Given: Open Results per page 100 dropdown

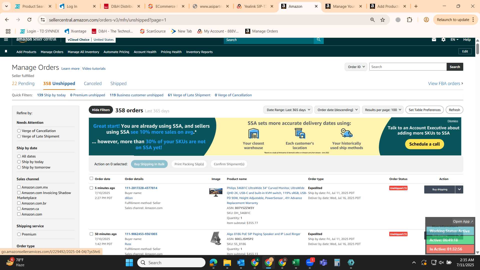Looking at the screenshot, I should [383, 110].
